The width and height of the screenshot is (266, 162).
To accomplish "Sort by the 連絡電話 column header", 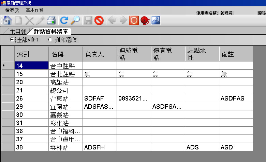I will (134, 54).
